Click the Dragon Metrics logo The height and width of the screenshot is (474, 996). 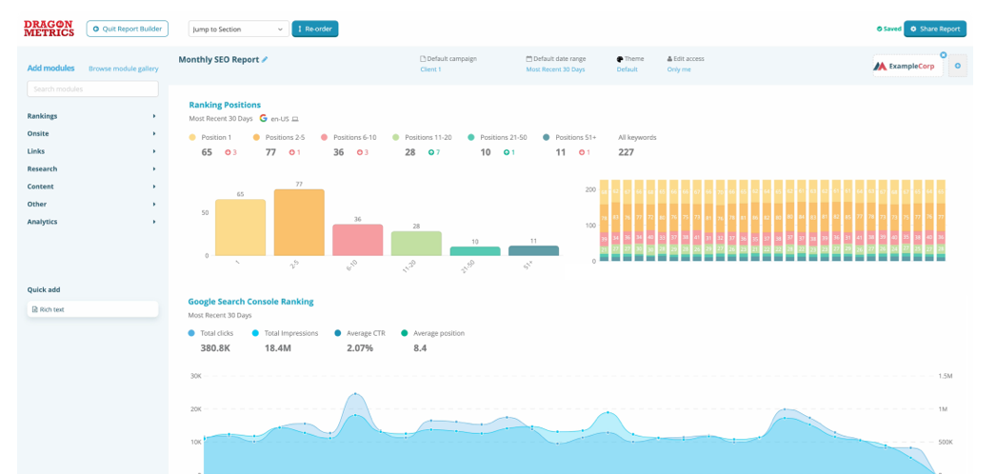pyautogui.click(x=49, y=29)
